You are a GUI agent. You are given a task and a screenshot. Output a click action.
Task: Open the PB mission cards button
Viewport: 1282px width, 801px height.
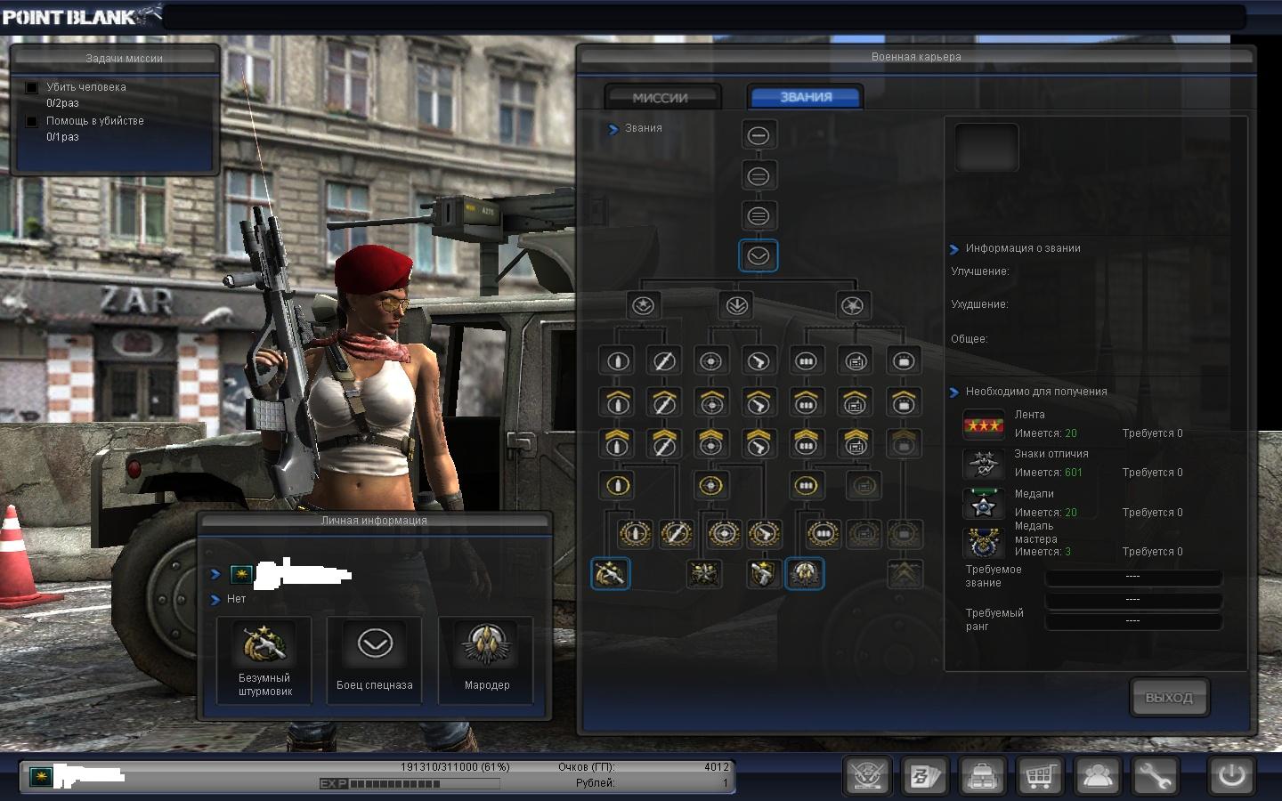pyautogui.click(x=925, y=776)
